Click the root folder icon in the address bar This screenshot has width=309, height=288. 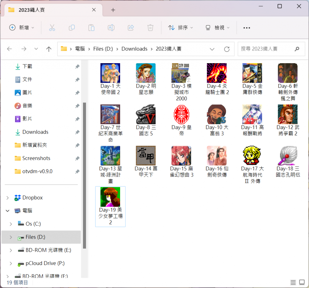pos(64,49)
